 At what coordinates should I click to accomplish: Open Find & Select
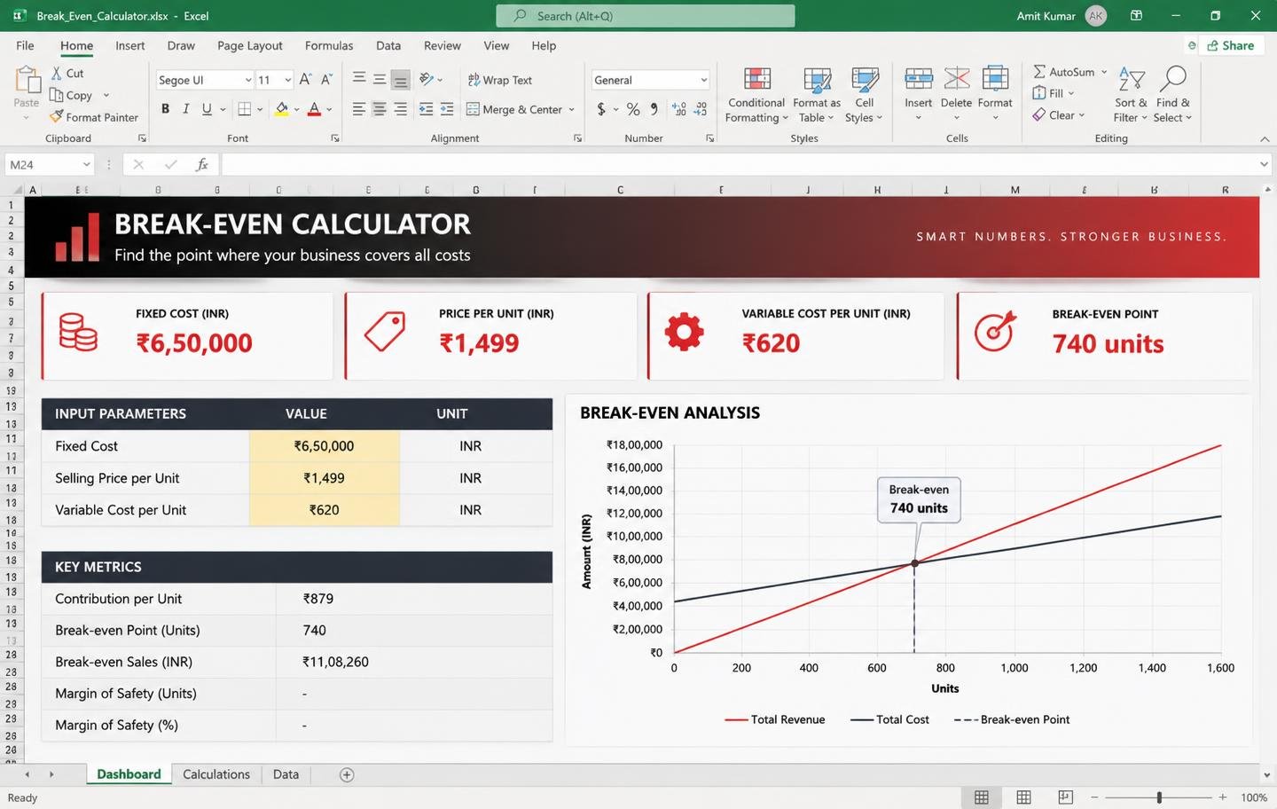point(1173,95)
